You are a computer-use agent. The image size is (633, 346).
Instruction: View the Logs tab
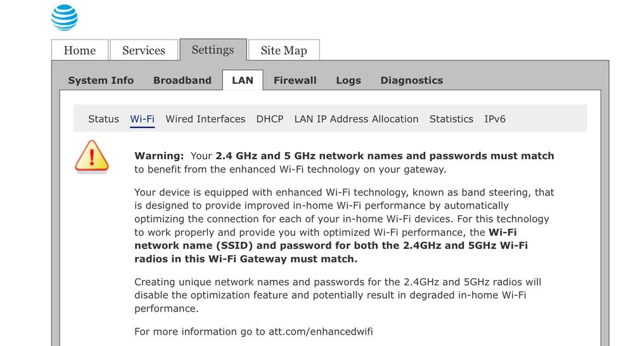point(348,80)
